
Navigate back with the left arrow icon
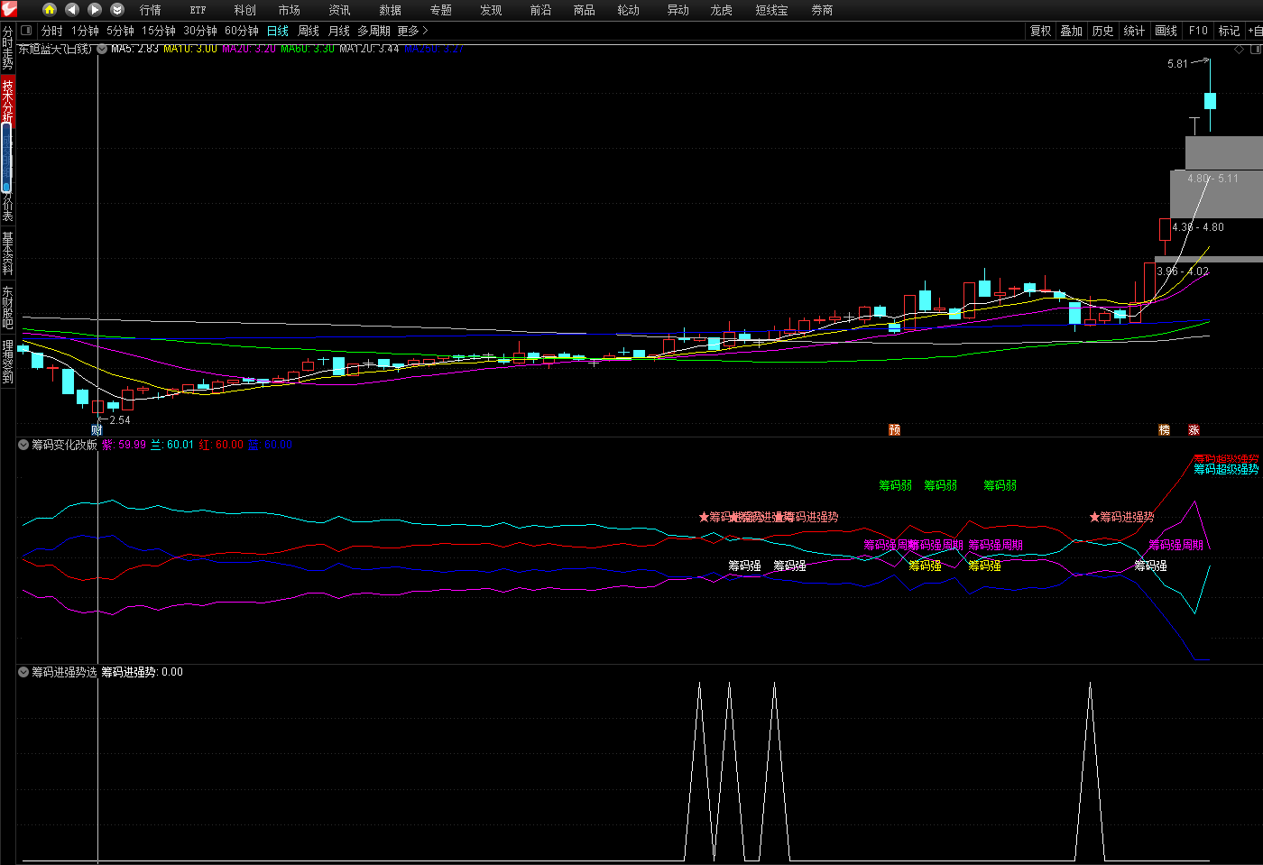(72, 10)
